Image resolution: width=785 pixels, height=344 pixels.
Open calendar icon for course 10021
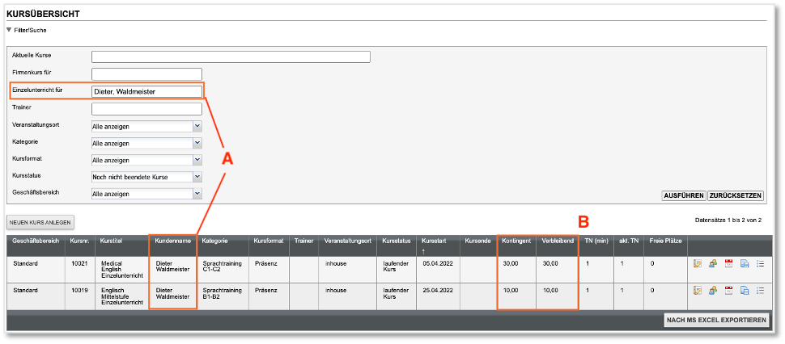[x=728, y=264]
